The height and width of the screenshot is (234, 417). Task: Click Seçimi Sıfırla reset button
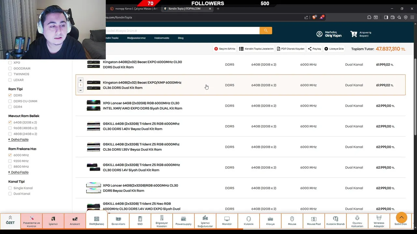225,49
